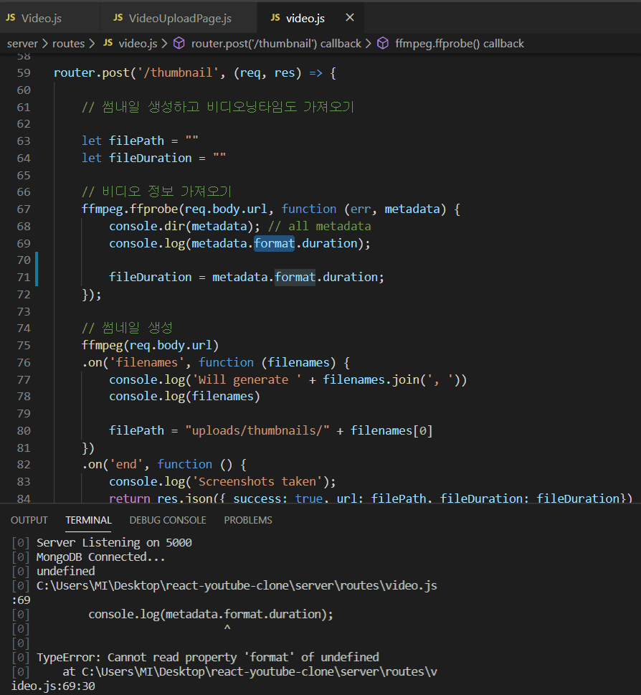Open the OUTPUT panel tab
Screen dimensions: 641x695
[x=29, y=520]
